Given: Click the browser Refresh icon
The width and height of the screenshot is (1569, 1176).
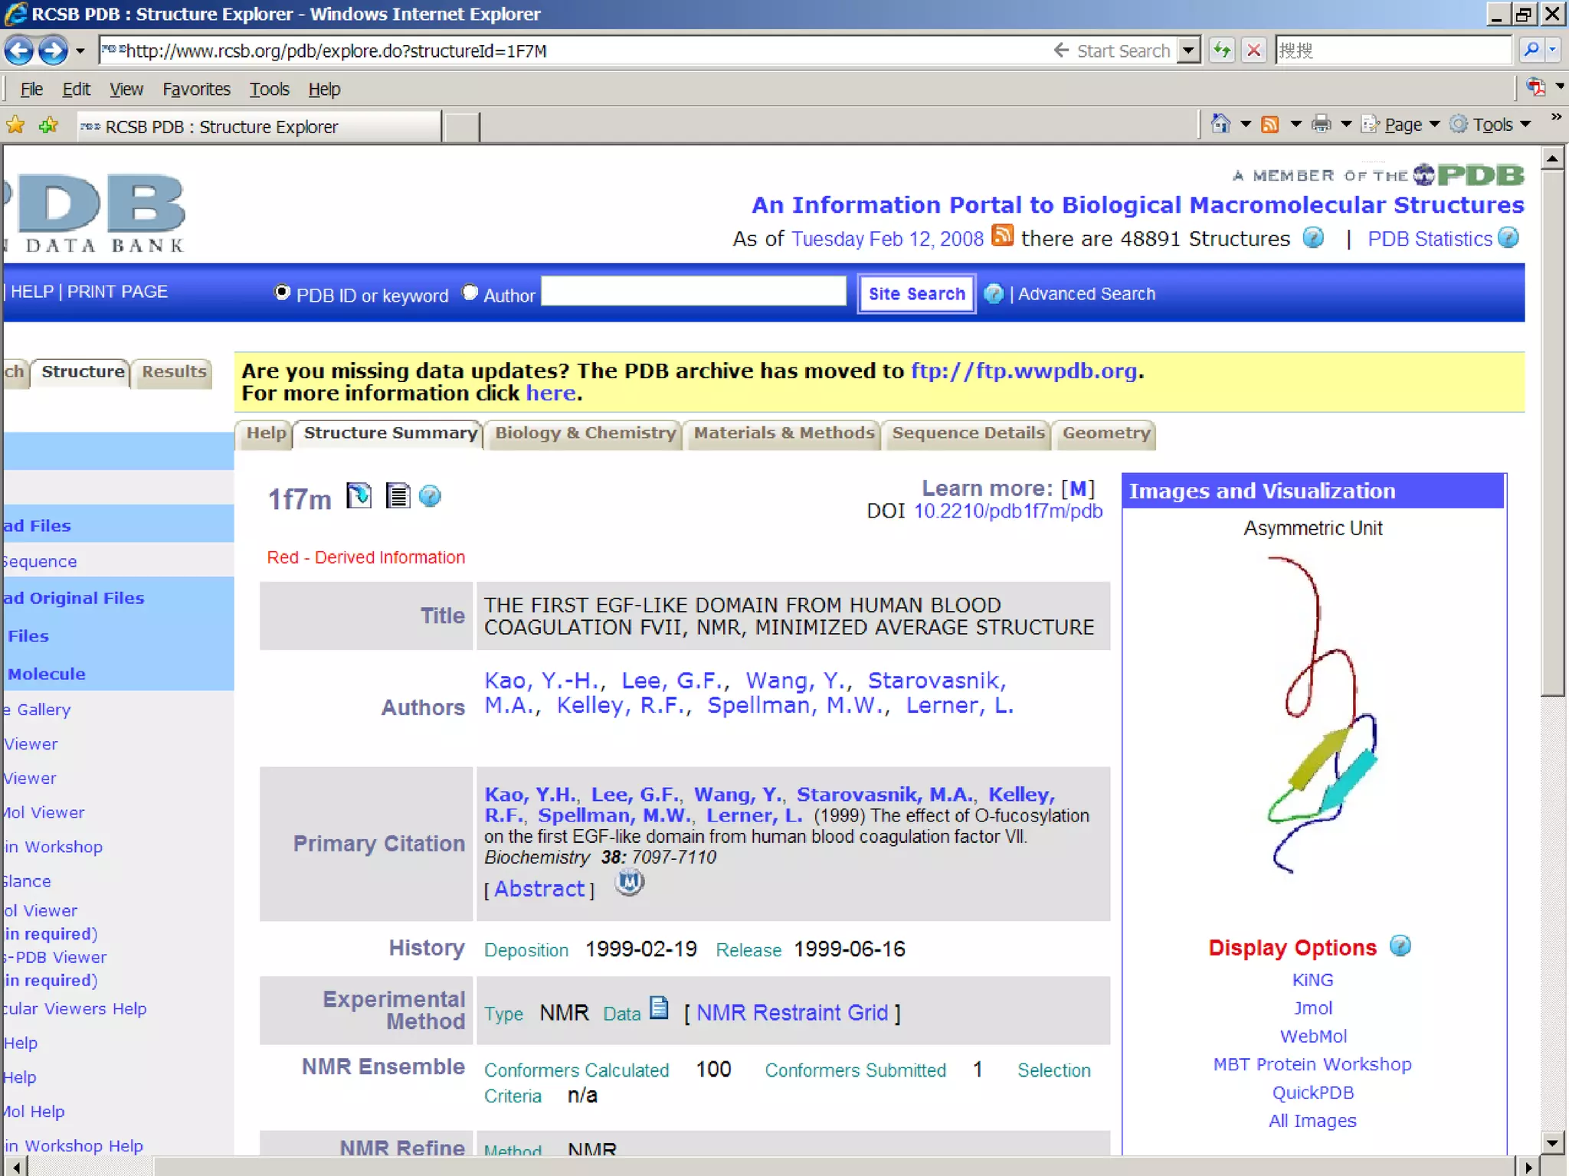Looking at the screenshot, I should click(1221, 51).
